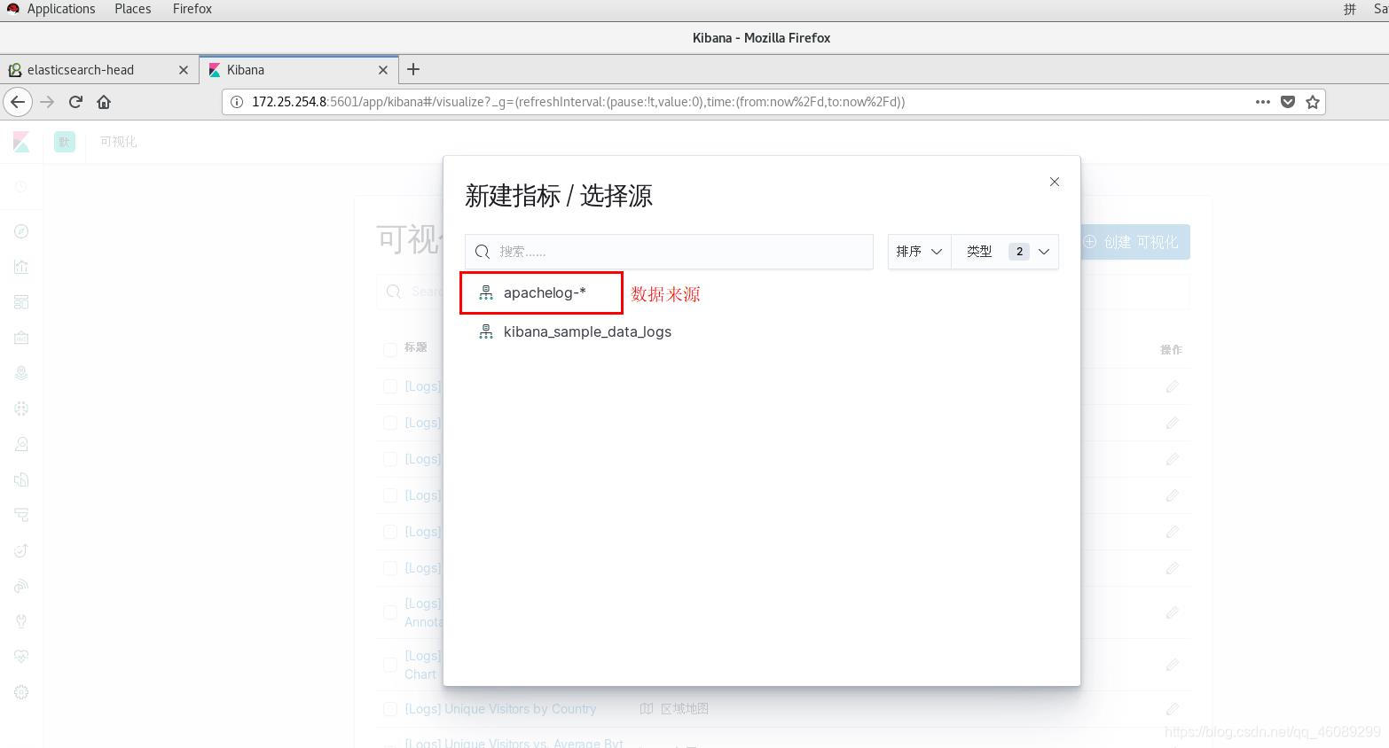Go to the Firefox home page
Image resolution: width=1389 pixels, height=748 pixels.
tap(104, 102)
